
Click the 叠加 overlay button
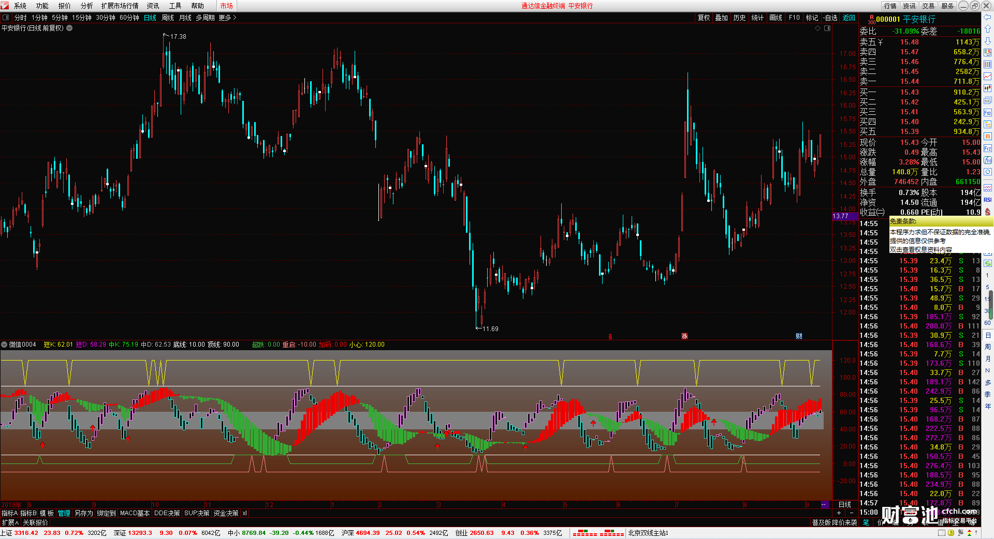tap(722, 18)
